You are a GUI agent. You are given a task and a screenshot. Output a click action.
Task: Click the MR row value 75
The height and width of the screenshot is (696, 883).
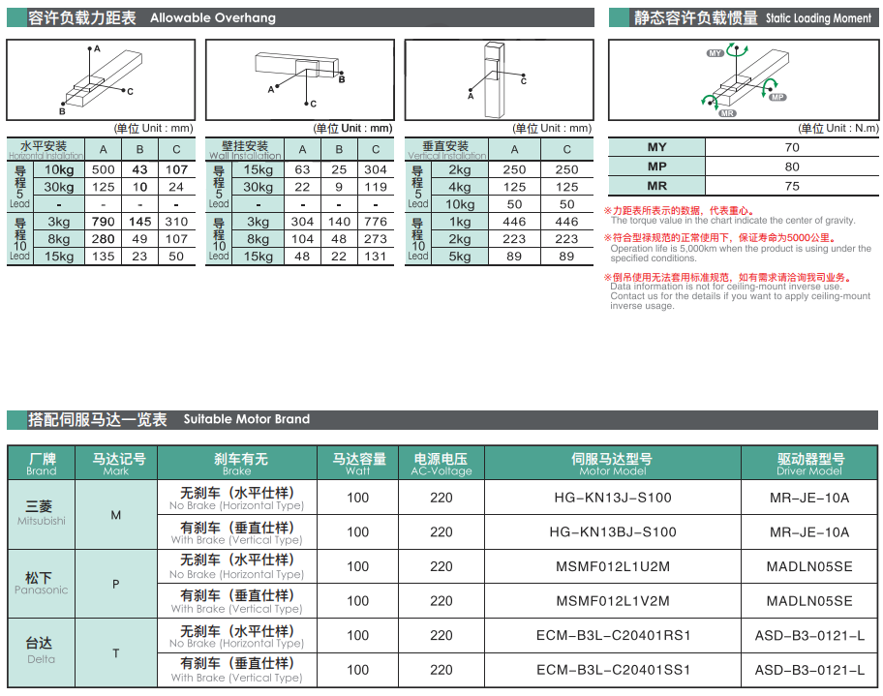792,186
